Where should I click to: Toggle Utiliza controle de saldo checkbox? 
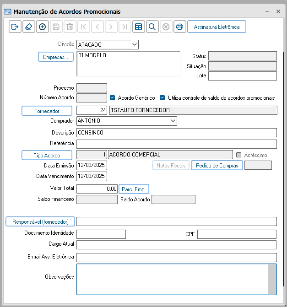pos(162,98)
